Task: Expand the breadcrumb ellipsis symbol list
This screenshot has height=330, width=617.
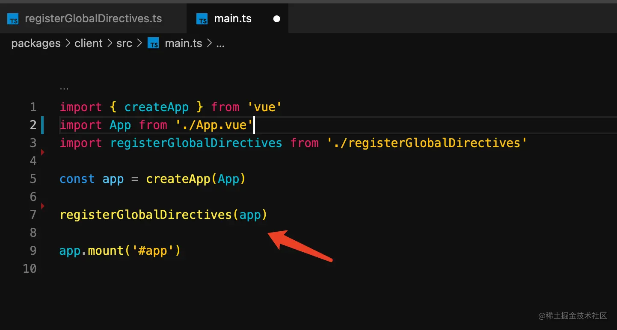Action: click(x=220, y=44)
